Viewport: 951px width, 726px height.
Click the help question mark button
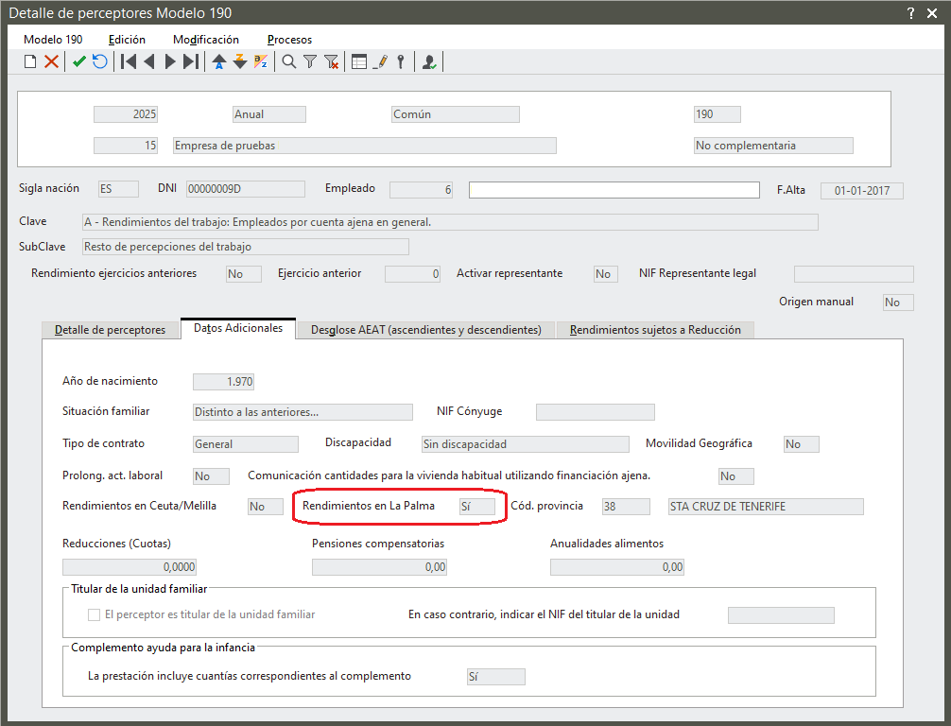pos(910,13)
